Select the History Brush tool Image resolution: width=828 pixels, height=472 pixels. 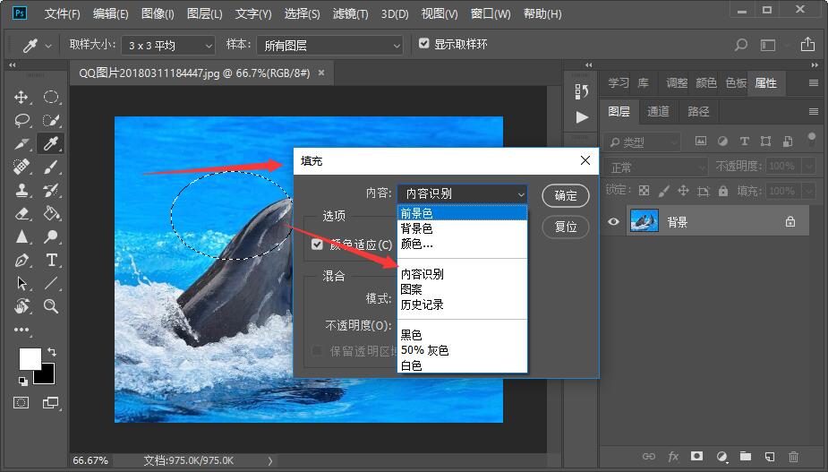coord(51,190)
